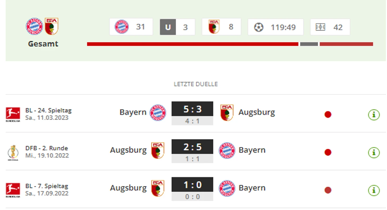Viewport: 387px width, 210px height.
Task: Click the Bundesliga logo beside 7. Spieltag
Action: [x=13, y=190]
